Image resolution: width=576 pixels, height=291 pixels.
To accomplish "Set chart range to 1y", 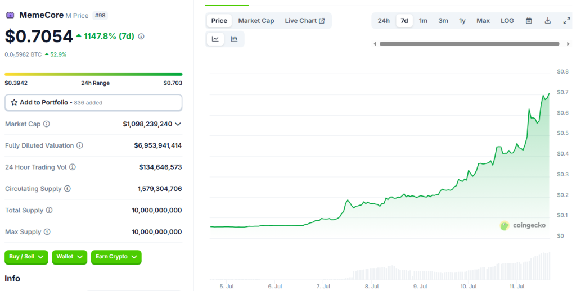I will pyautogui.click(x=462, y=21).
